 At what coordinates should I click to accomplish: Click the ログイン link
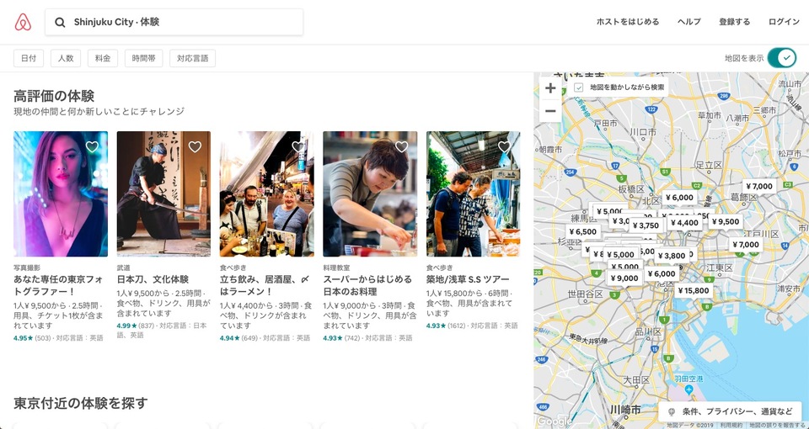coord(784,22)
